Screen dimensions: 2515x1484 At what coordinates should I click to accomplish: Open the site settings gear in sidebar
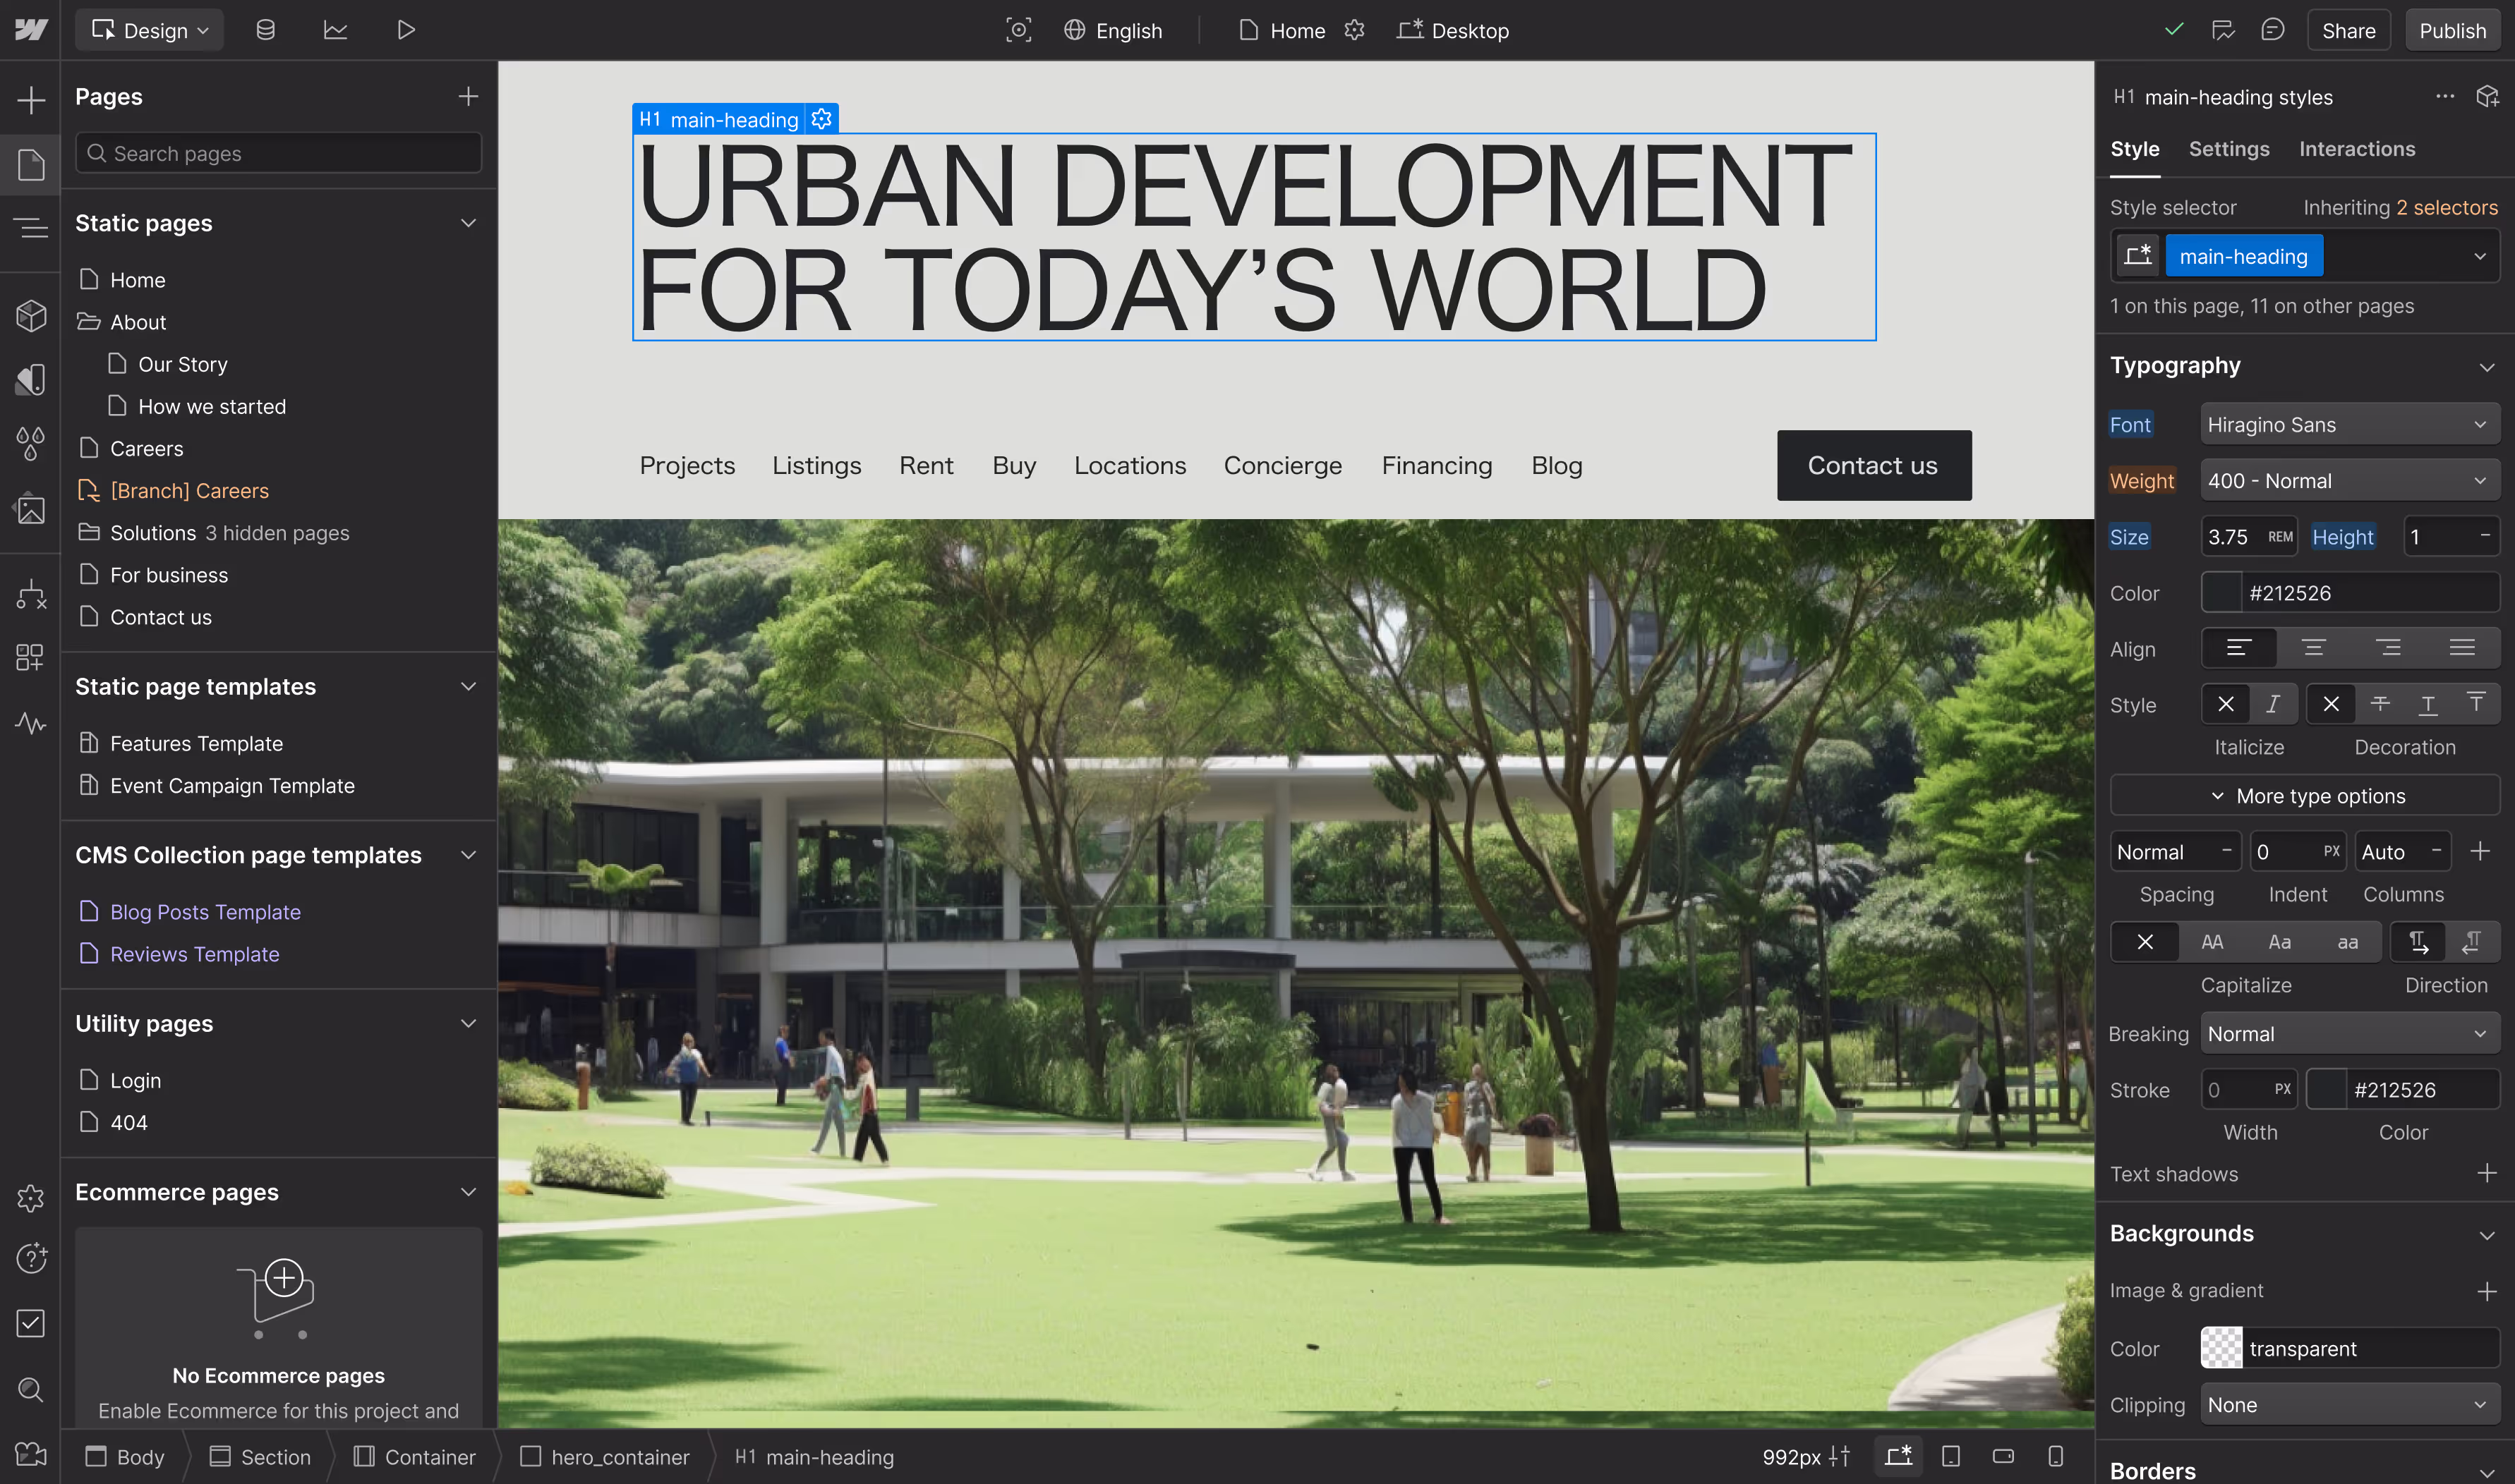coord(31,1197)
